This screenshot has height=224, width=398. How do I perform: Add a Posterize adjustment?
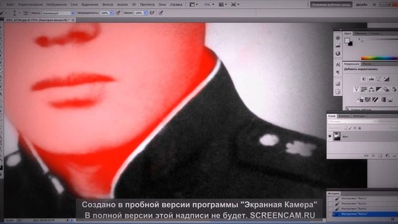coord(368,100)
